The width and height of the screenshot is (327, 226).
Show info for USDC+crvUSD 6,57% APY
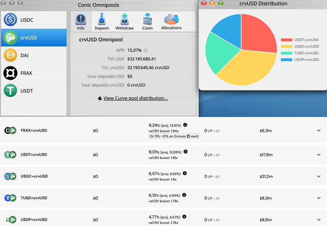(184, 173)
